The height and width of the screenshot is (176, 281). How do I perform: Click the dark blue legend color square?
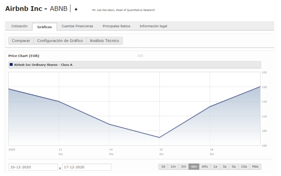11,65
